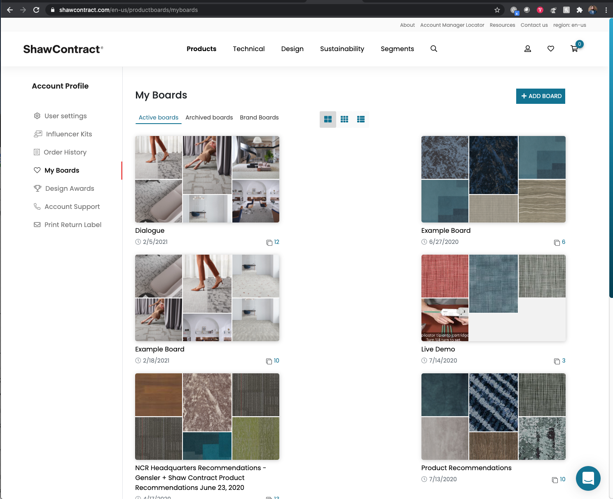This screenshot has width=613, height=499.
Task: Open the Dialogue board thumbnail
Action: point(207,179)
